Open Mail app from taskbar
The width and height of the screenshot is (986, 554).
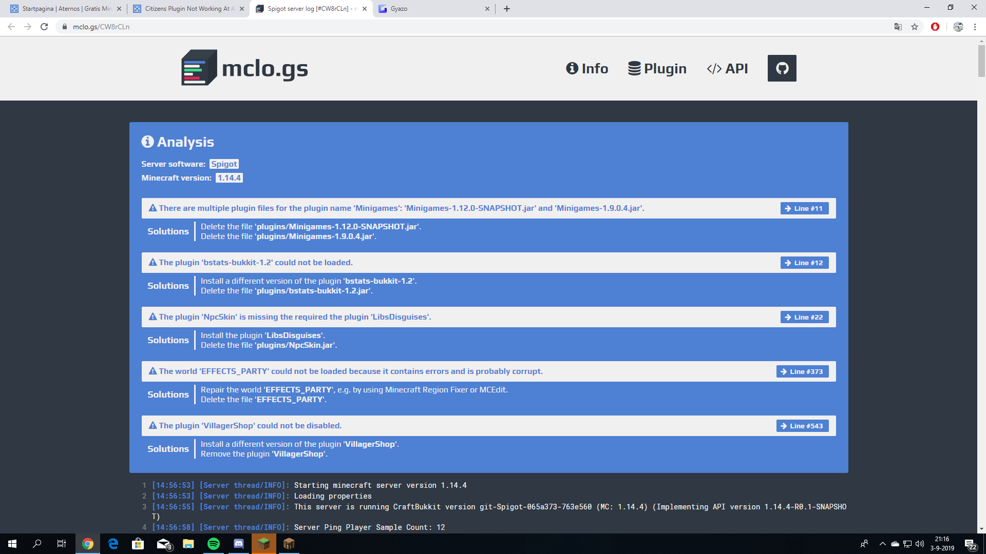[x=163, y=544]
